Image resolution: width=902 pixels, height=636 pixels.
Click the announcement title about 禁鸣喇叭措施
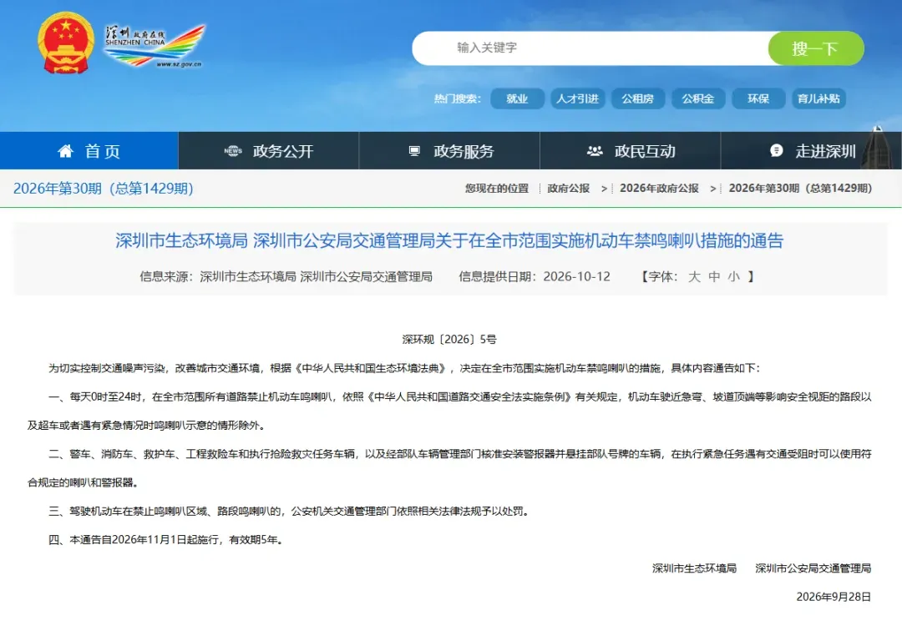point(449,240)
